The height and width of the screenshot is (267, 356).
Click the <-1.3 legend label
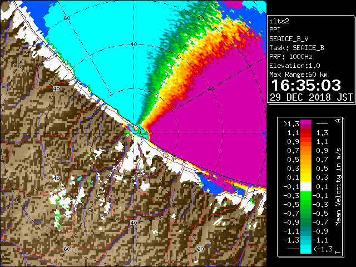[x=323, y=249]
